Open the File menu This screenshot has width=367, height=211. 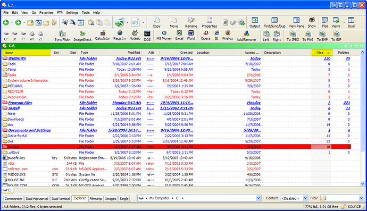point(6,13)
